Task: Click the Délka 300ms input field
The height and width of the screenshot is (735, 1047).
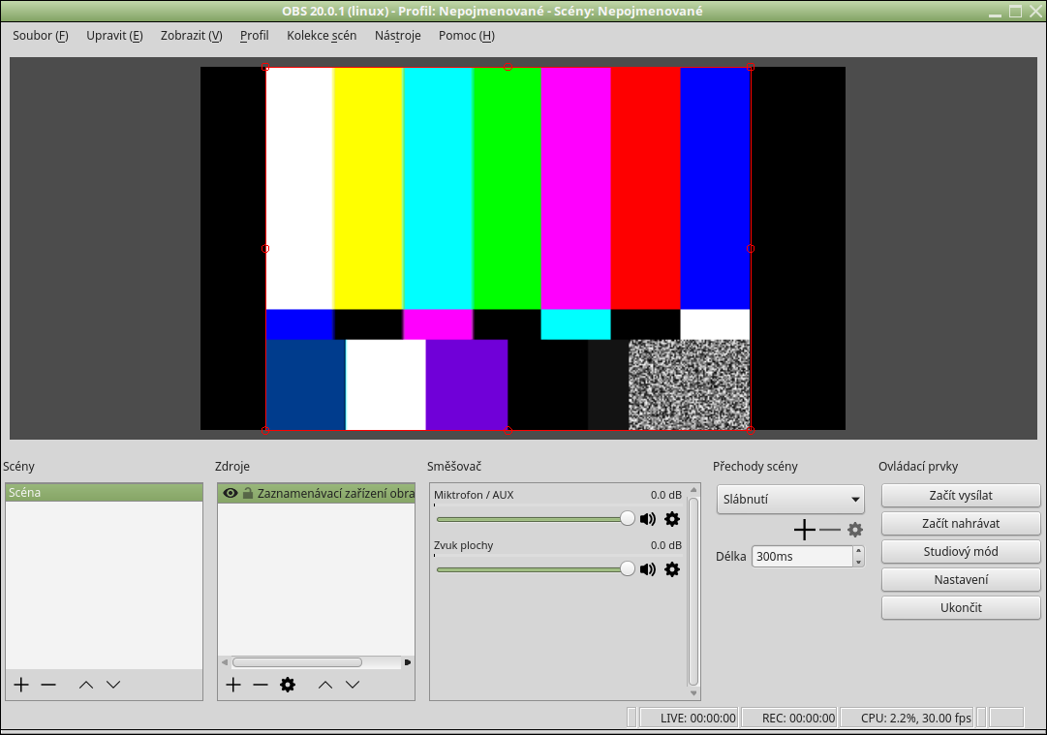Action: coord(803,556)
